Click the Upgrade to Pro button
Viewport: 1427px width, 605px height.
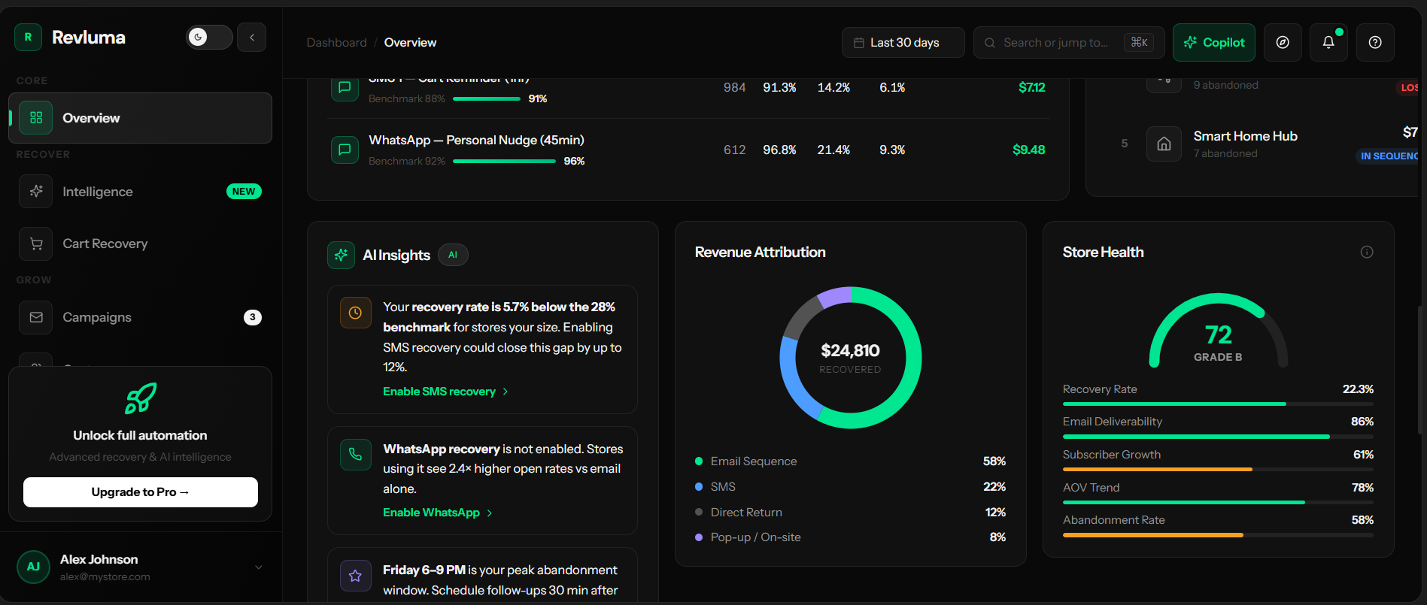click(141, 492)
